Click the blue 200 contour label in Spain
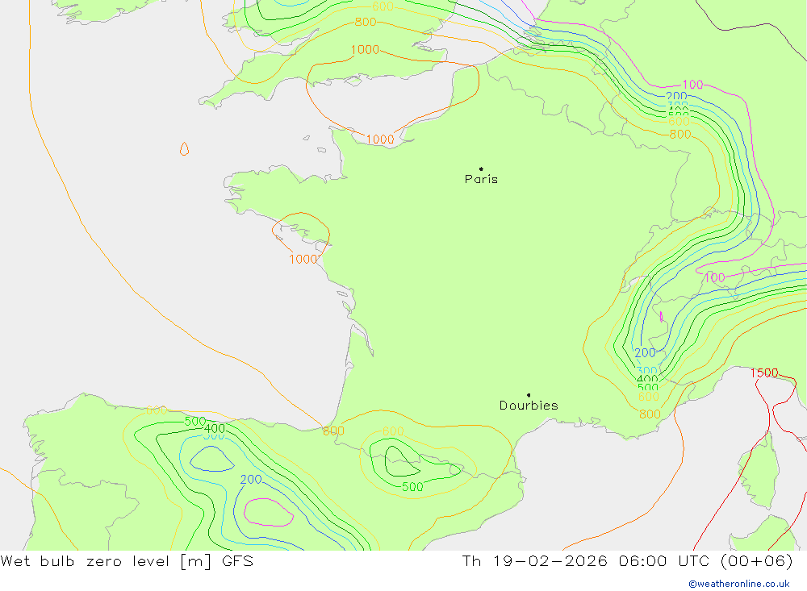The height and width of the screenshot is (591, 807). tap(251, 480)
